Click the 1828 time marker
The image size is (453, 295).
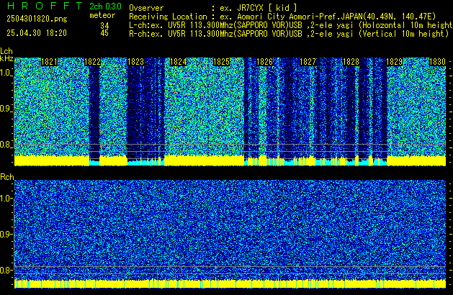tap(351, 62)
